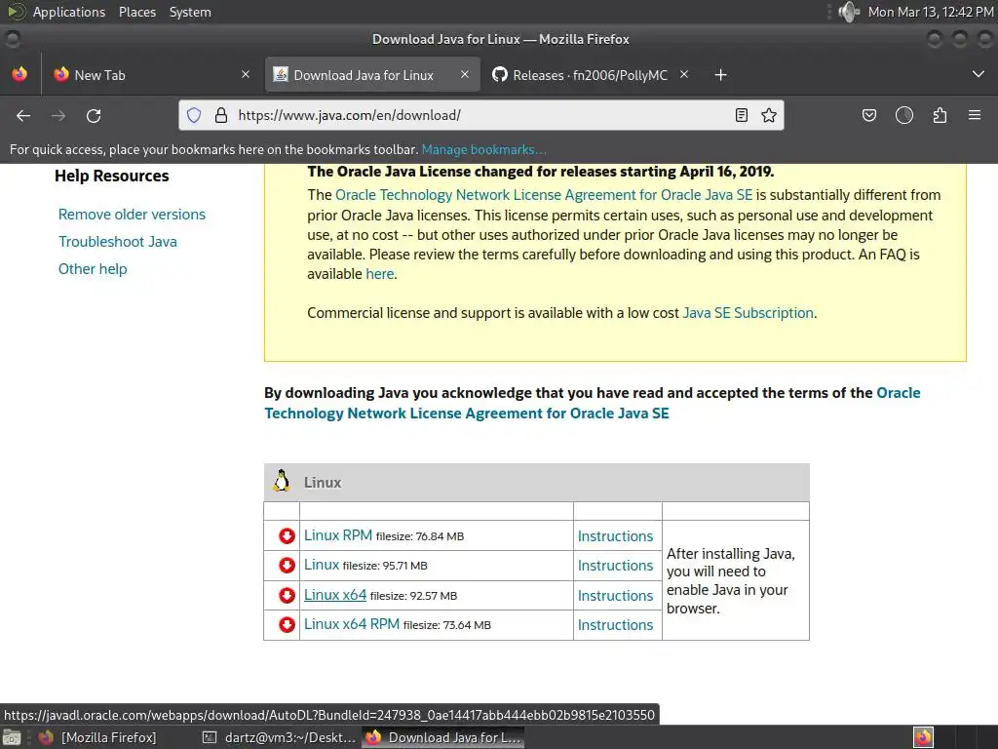Click the volume speaker icon in panel
The width and height of the screenshot is (998, 749).
click(x=849, y=12)
